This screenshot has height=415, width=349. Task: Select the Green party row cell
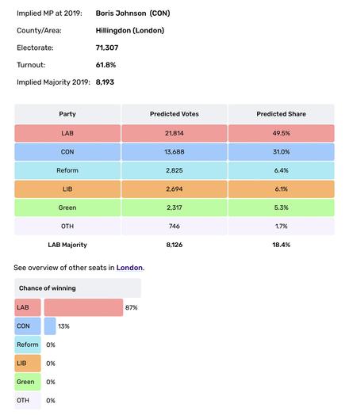(x=67, y=207)
